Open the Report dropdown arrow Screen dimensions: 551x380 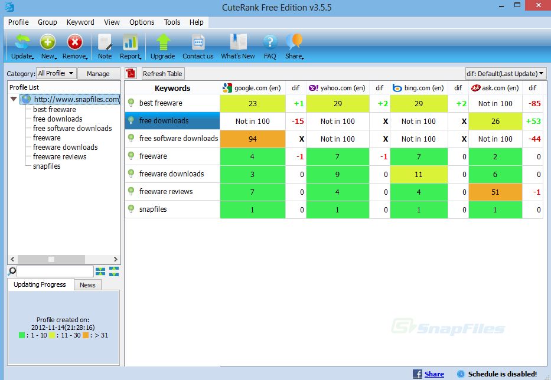coord(141,58)
